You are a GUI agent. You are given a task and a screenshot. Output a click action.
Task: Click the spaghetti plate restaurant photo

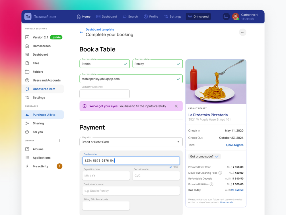216,82
